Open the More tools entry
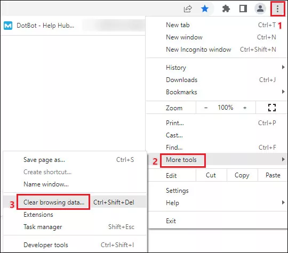Screen dimensions: 288x253 pos(217,159)
